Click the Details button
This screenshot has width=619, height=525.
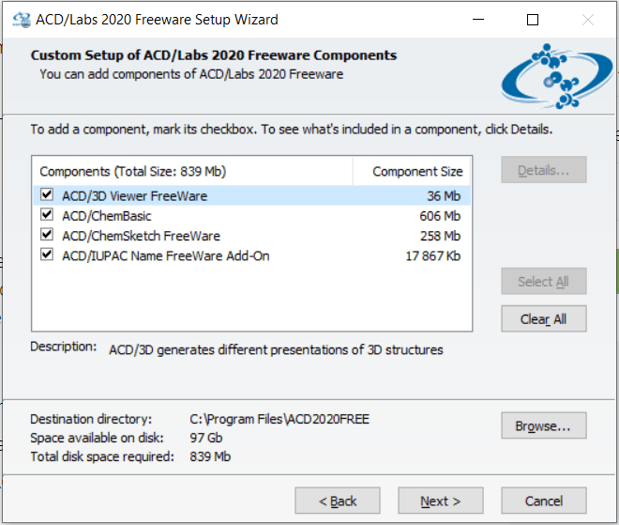544,170
